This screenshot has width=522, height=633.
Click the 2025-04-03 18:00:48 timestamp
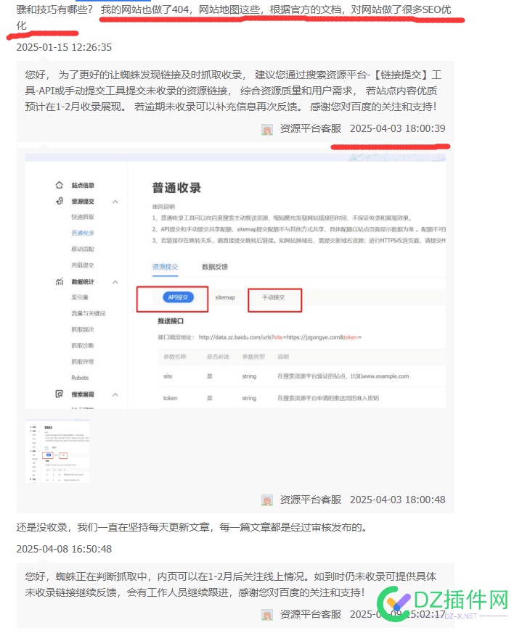[397, 500]
